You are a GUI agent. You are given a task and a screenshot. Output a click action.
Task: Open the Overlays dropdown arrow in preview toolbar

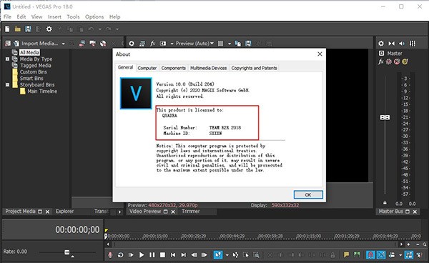pos(230,44)
